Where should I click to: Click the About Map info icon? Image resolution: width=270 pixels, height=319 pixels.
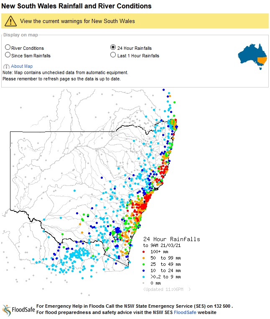click(7, 67)
